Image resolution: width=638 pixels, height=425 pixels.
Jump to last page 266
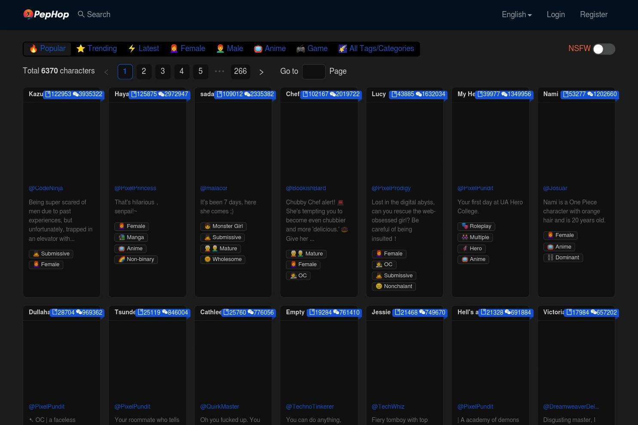(241, 71)
